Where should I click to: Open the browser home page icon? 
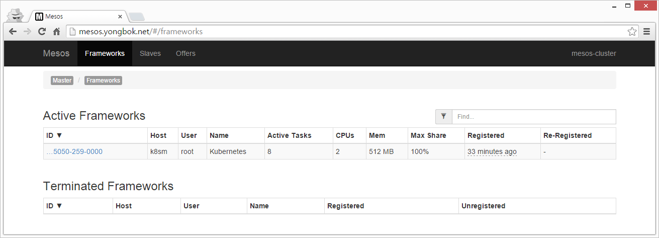tap(57, 31)
